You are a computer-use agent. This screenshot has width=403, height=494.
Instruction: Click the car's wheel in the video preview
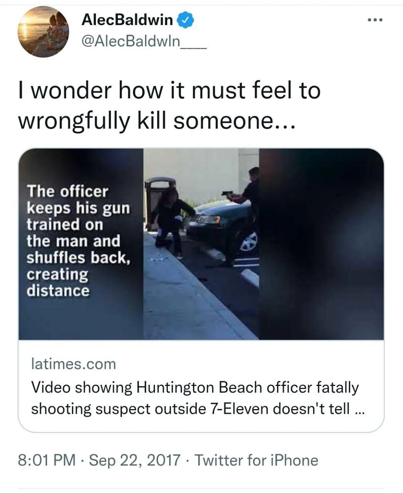(249, 241)
